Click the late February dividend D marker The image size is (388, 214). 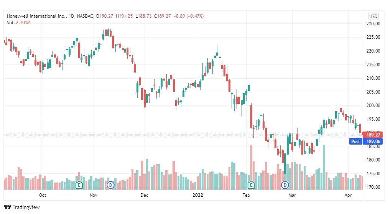tap(285, 185)
